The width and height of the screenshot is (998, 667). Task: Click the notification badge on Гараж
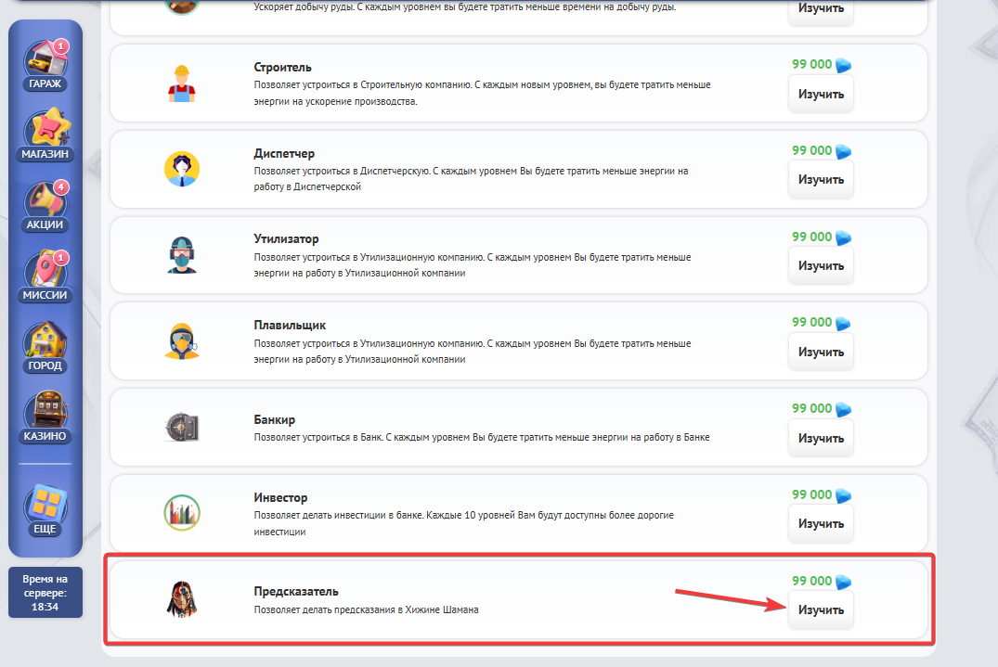point(61,45)
